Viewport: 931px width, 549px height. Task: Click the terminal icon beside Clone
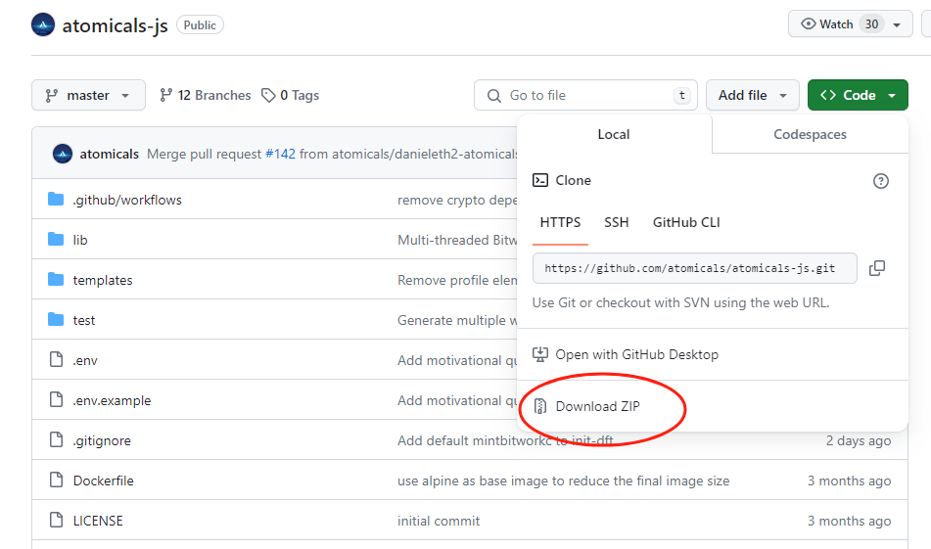click(x=540, y=180)
